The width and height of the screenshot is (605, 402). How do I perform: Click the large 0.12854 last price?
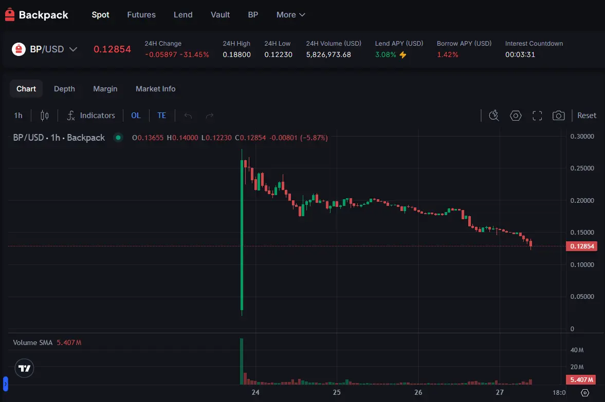(x=112, y=49)
